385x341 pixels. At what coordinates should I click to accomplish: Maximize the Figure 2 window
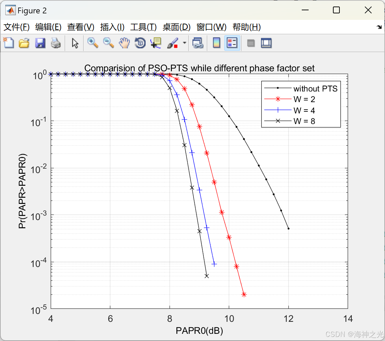click(336, 10)
